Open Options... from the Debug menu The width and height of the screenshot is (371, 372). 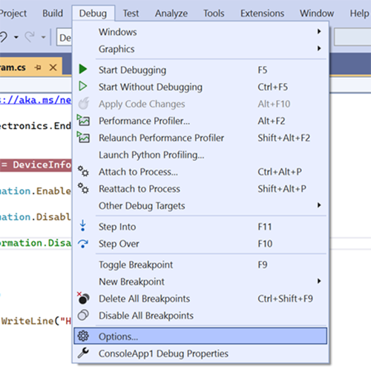[200, 336]
